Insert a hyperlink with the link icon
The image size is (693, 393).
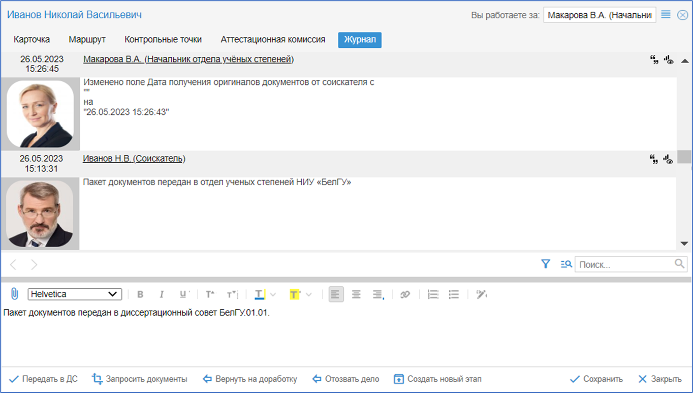(x=405, y=294)
